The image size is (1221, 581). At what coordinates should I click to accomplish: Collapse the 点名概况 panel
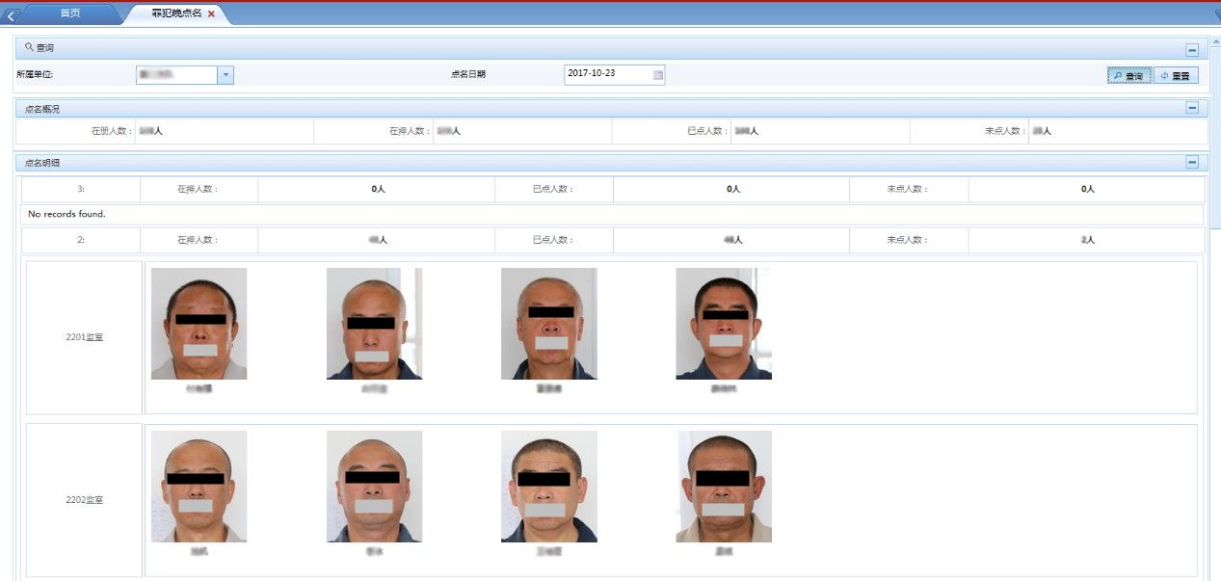(1192, 109)
